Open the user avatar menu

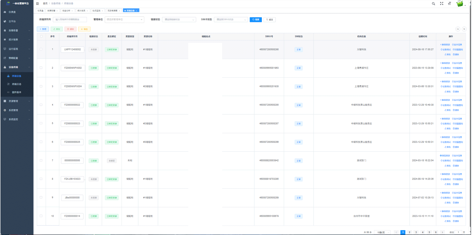(x=460, y=4)
